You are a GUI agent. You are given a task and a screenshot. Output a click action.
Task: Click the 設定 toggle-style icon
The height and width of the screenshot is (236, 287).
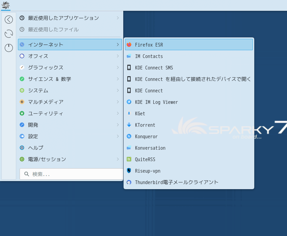pyautogui.click(x=22, y=136)
